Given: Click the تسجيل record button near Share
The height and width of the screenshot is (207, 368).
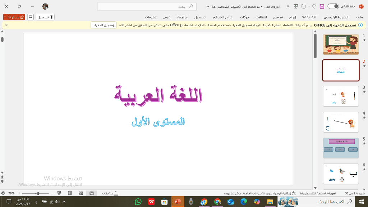Looking at the screenshot, I should coord(45,17).
